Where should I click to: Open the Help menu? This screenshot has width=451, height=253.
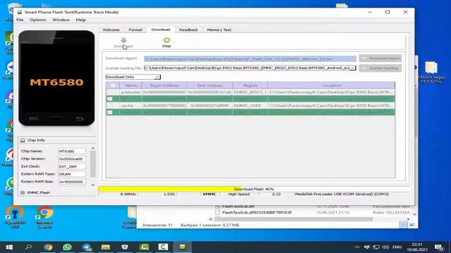[x=81, y=20]
